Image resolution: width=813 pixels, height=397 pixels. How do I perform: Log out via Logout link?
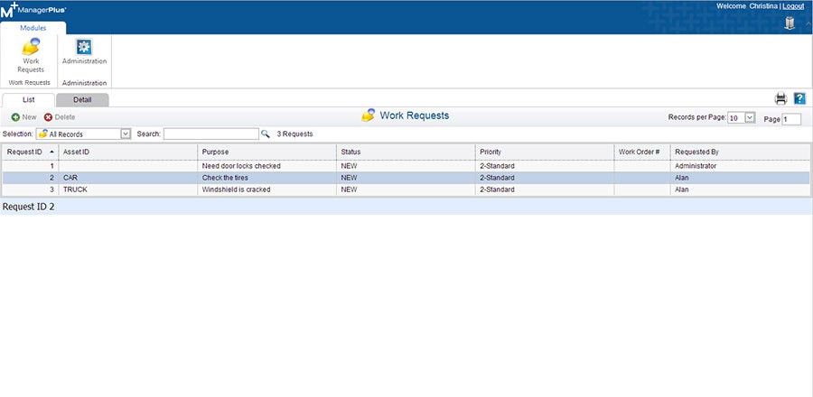793,6
